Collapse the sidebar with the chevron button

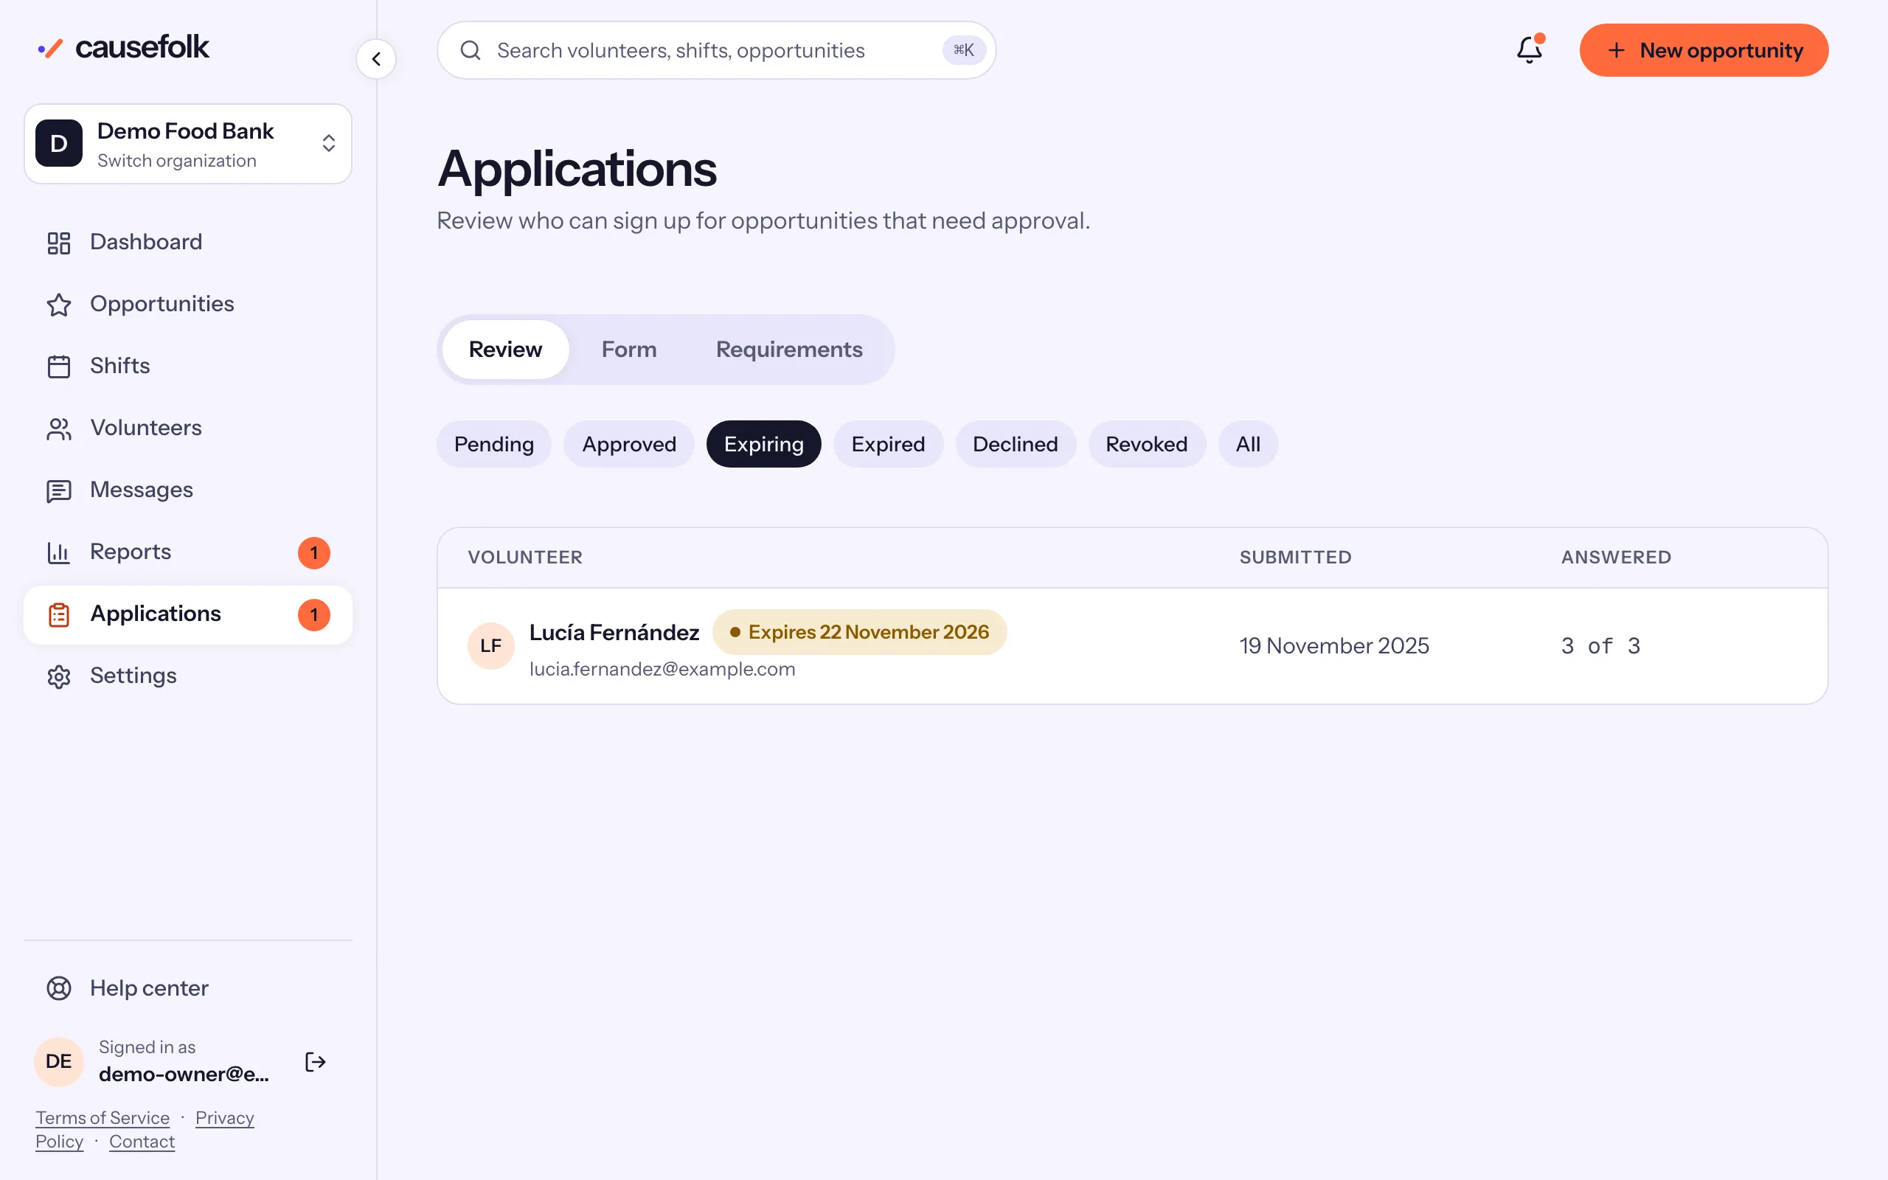coord(376,59)
